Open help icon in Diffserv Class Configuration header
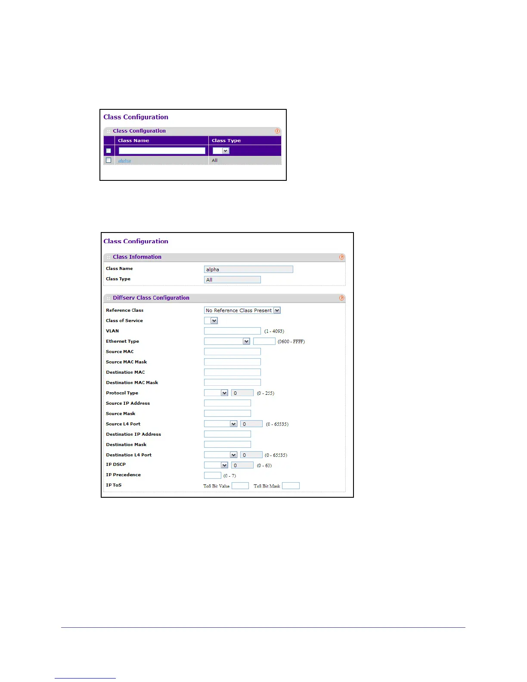The image size is (527, 682). tap(342, 298)
